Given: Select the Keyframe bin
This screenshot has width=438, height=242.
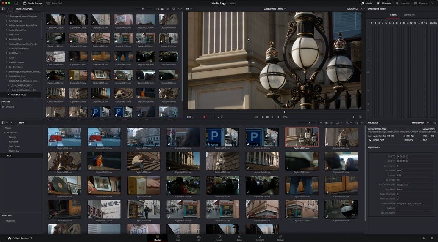Looking at the screenshot, I should coord(14,142).
